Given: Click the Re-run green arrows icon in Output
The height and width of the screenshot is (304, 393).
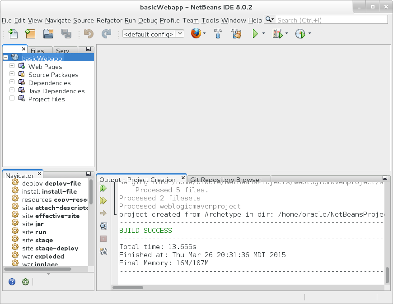Looking at the screenshot, I should tap(103, 188).
